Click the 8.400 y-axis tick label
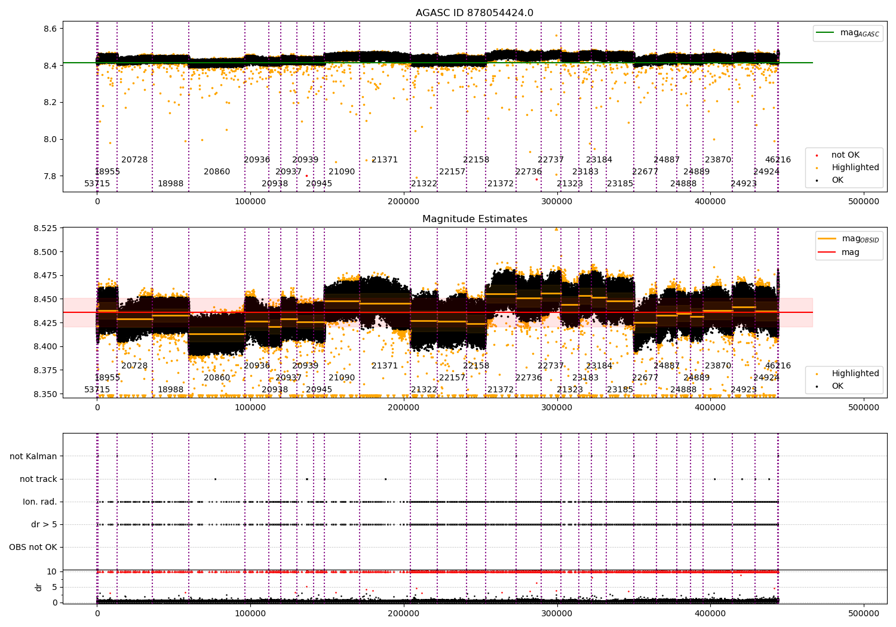896x627 pixels. click(x=45, y=346)
